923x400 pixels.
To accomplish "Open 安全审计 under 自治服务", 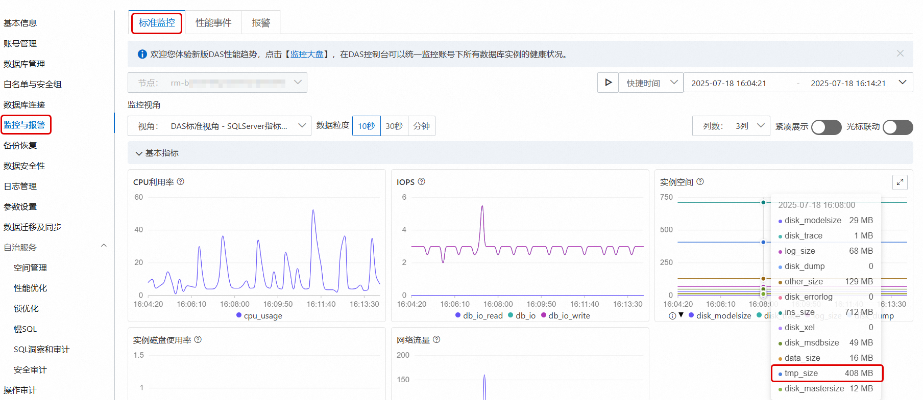I will (31, 369).
